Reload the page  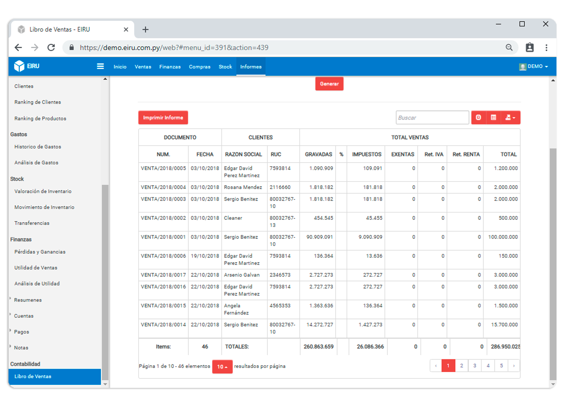tap(51, 47)
